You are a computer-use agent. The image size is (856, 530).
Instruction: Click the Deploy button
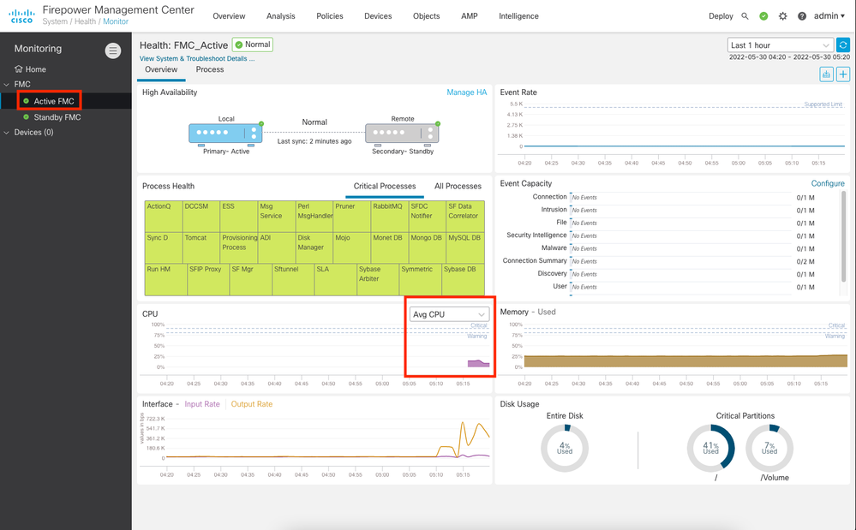coord(721,15)
